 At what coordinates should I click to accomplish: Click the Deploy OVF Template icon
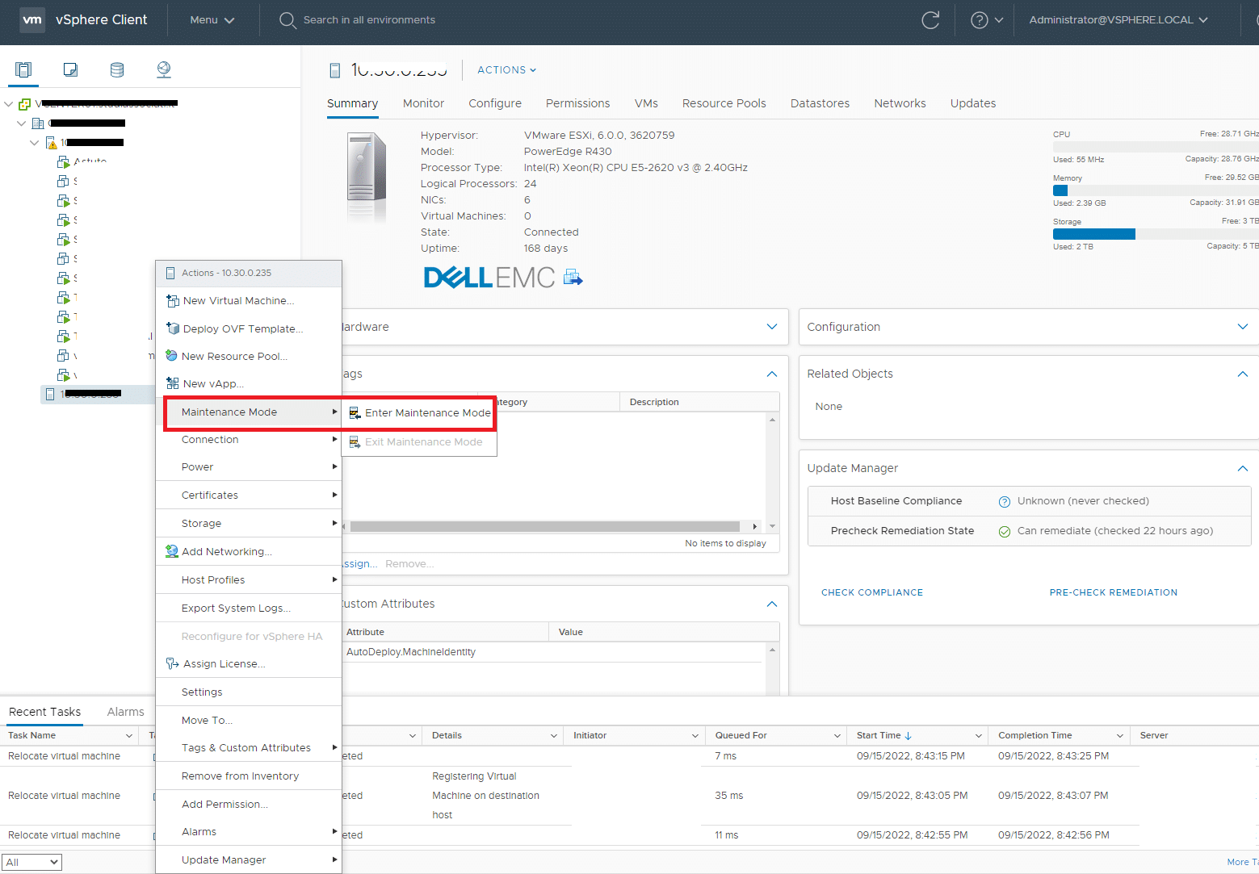tap(172, 328)
